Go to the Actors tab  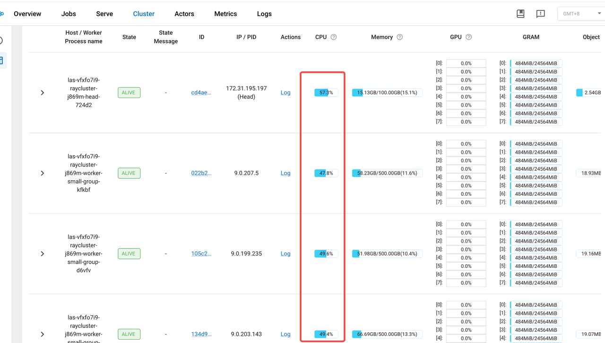pyautogui.click(x=184, y=14)
